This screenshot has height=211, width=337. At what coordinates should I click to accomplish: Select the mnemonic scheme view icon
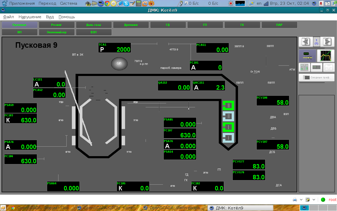[307, 56]
